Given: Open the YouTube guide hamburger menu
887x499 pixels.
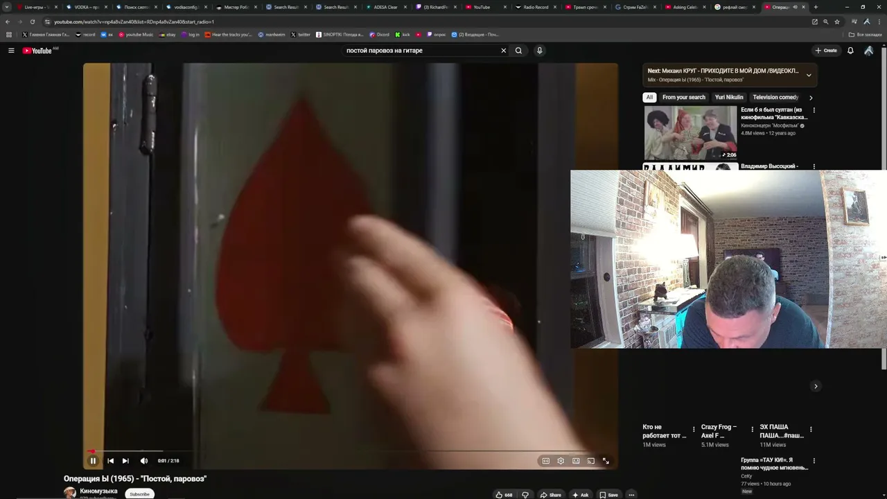Looking at the screenshot, I should (x=11, y=51).
